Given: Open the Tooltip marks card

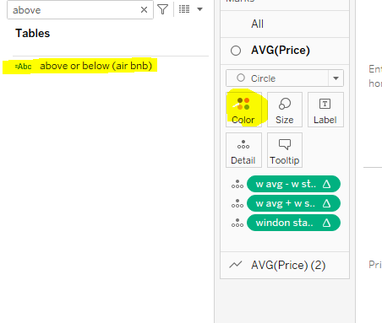Looking at the screenshot, I should click(285, 150).
